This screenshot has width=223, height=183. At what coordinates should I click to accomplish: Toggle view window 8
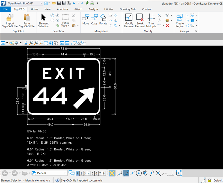point(104,173)
